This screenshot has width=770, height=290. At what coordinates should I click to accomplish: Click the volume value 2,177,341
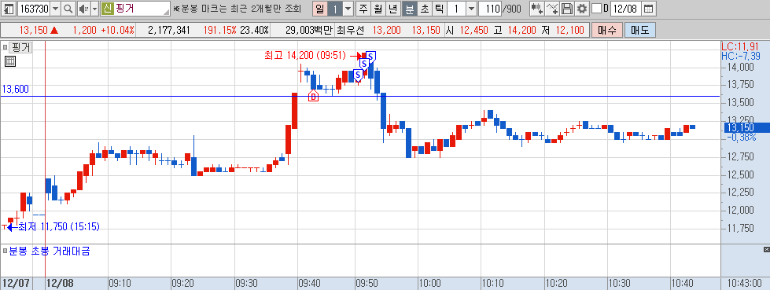click(168, 31)
